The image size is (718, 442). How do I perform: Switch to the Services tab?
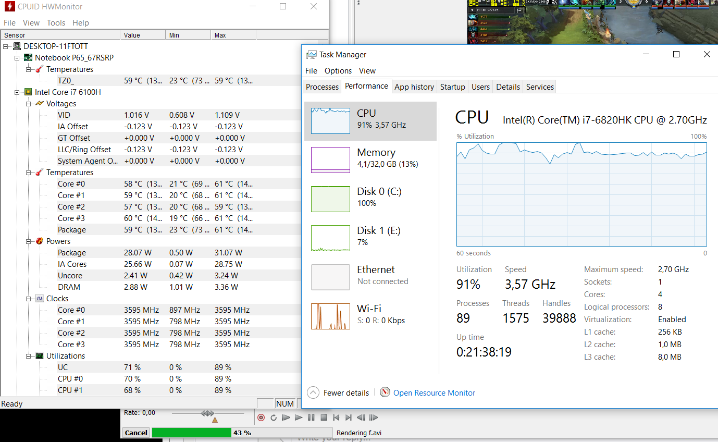pos(540,87)
